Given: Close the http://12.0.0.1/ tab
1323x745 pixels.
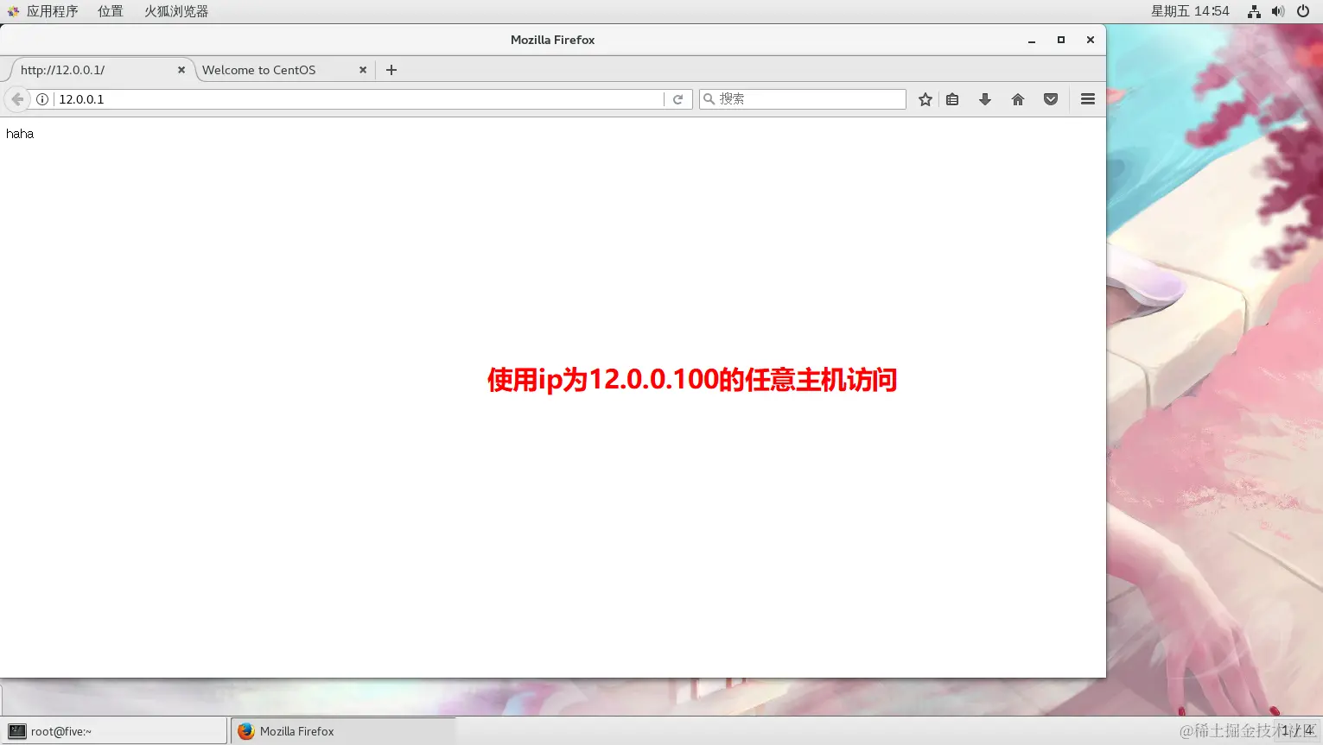Looking at the screenshot, I should [x=181, y=70].
